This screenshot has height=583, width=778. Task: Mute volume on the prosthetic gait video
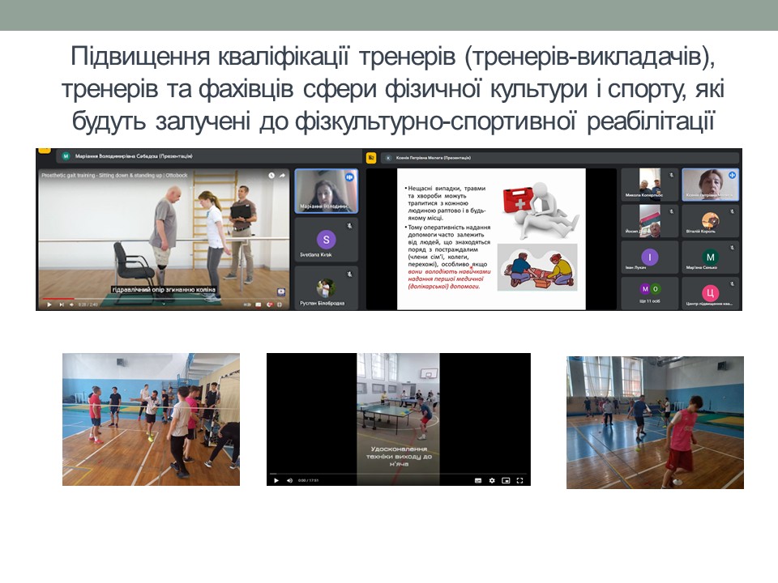(71, 304)
